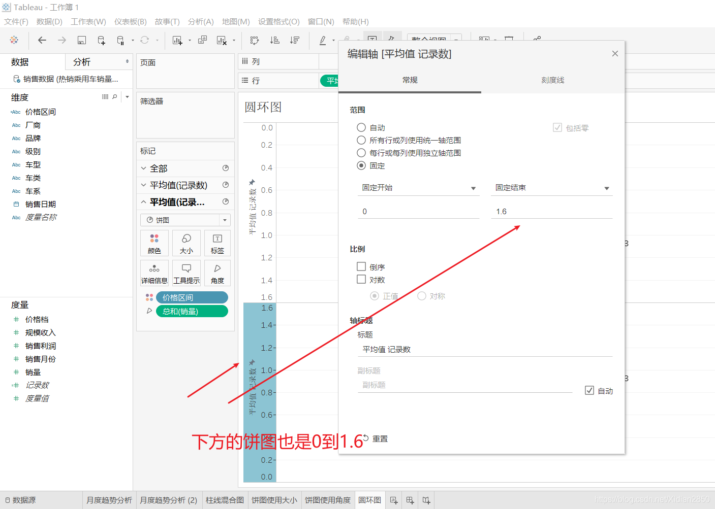The width and height of the screenshot is (715, 509).
Task: Switch to the 分析 pane
Action: coord(82,62)
